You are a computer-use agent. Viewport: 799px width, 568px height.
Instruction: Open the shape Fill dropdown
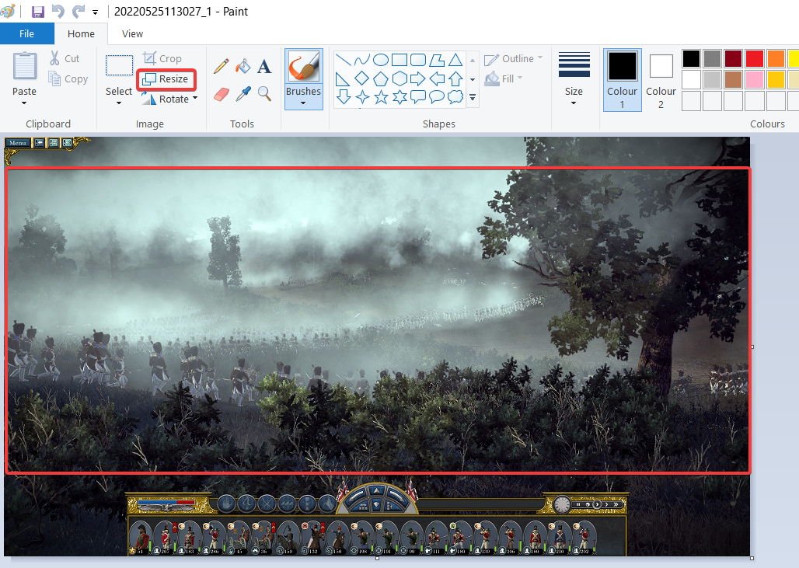click(504, 79)
